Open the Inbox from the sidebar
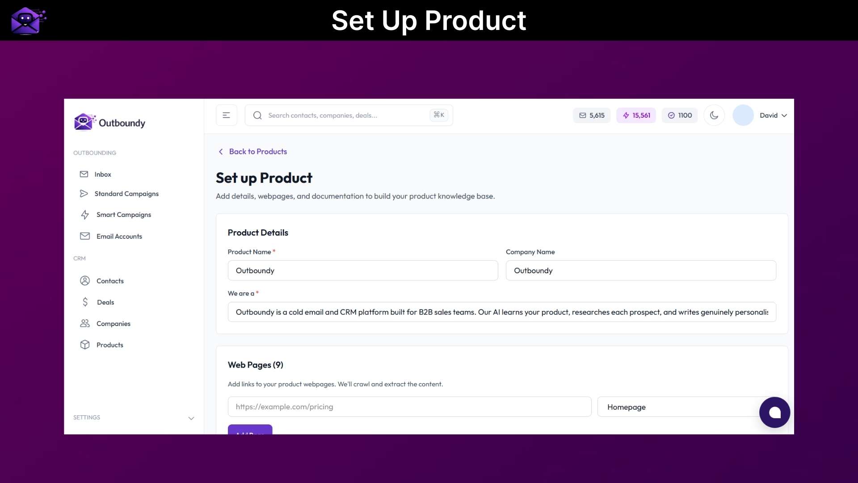The height and width of the screenshot is (483, 858). (x=103, y=174)
